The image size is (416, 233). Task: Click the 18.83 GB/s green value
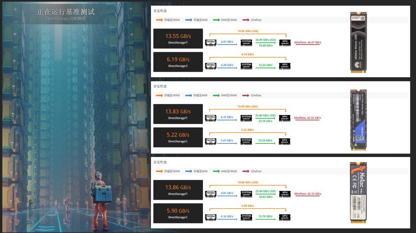(266, 197)
